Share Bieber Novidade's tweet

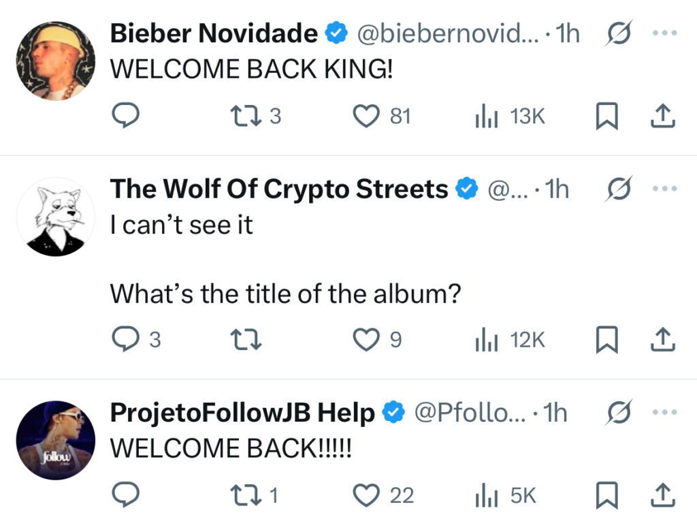click(x=663, y=116)
